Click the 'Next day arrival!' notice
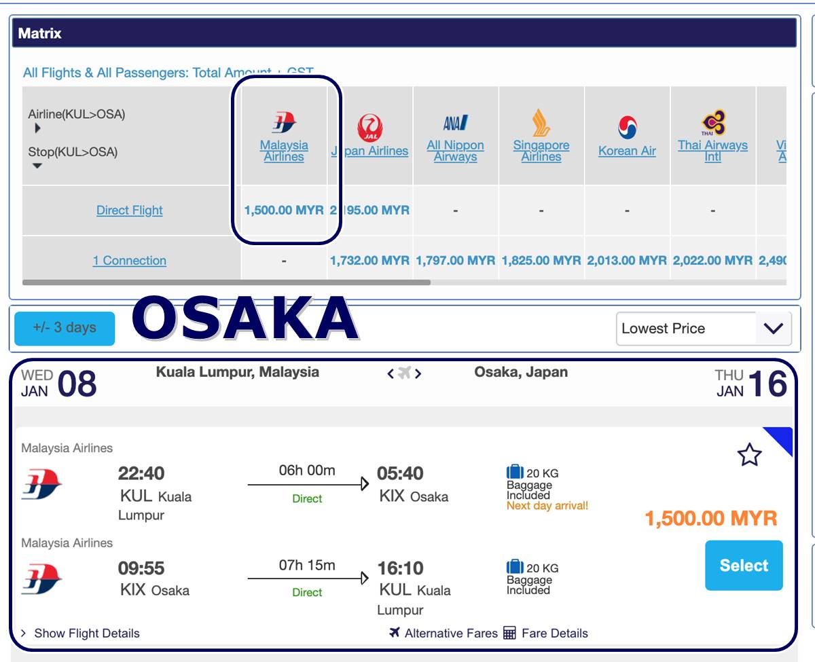Screen dimensions: 815x662 tap(547, 506)
